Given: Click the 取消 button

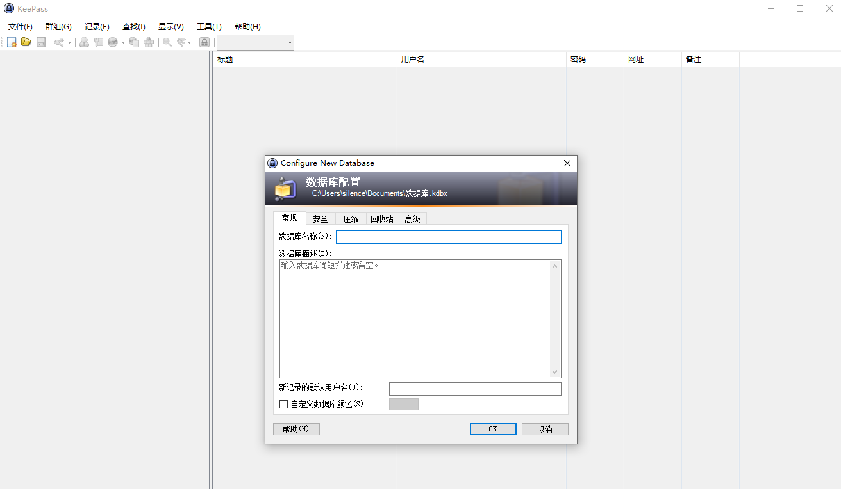Looking at the screenshot, I should [545, 429].
